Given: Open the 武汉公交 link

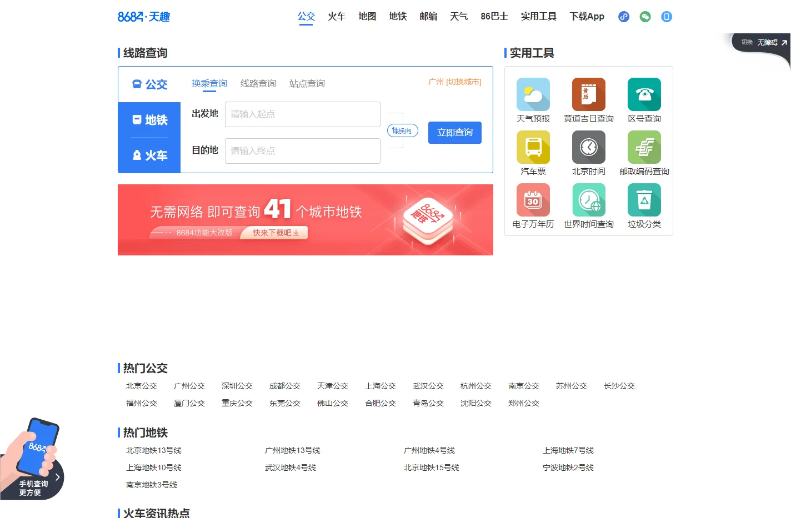Looking at the screenshot, I should pos(428,386).
